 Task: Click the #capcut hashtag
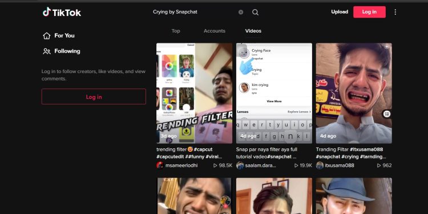203,150
